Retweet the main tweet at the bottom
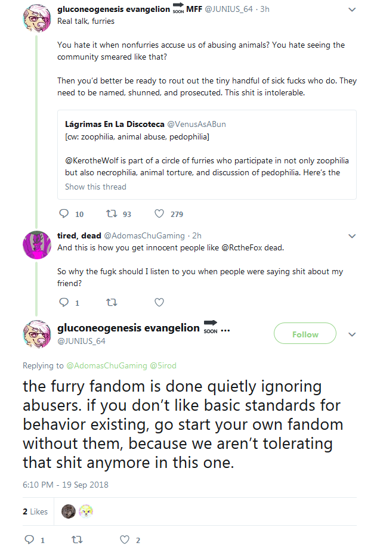 (x=77, y=539)
